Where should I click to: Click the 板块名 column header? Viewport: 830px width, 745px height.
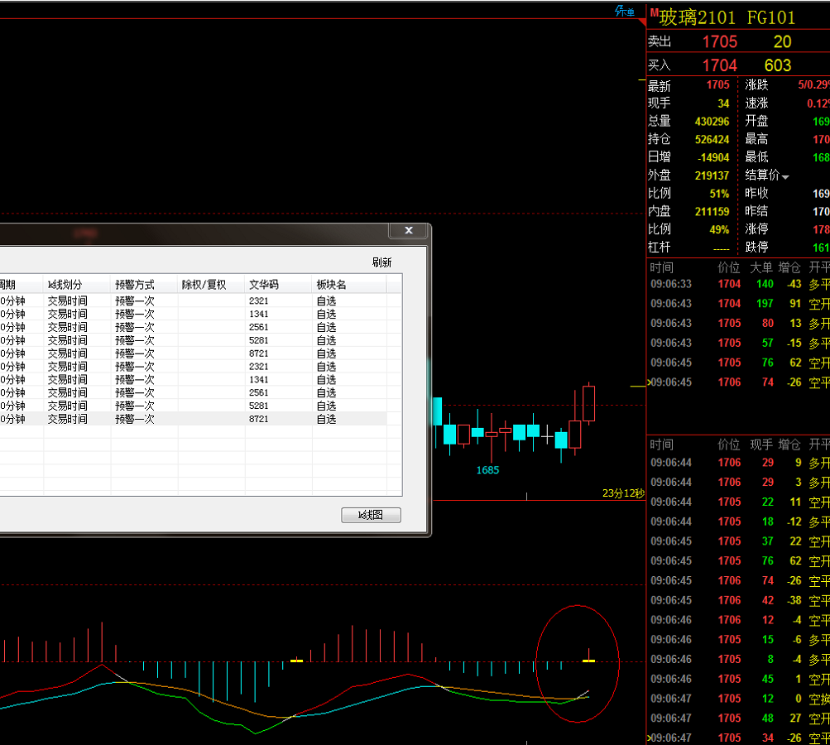[331, 285]
